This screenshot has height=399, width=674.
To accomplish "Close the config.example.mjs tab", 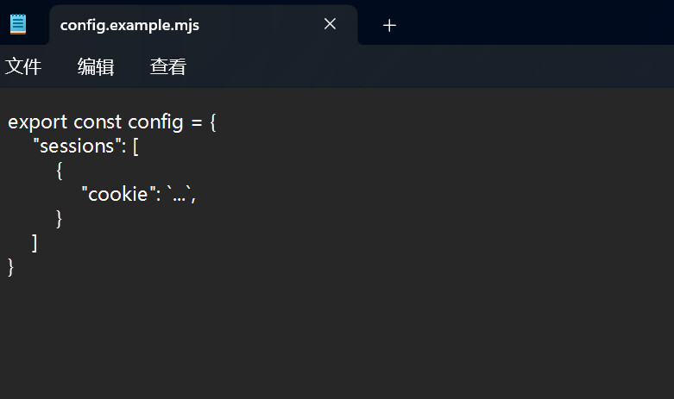I will tap(330, 24).
